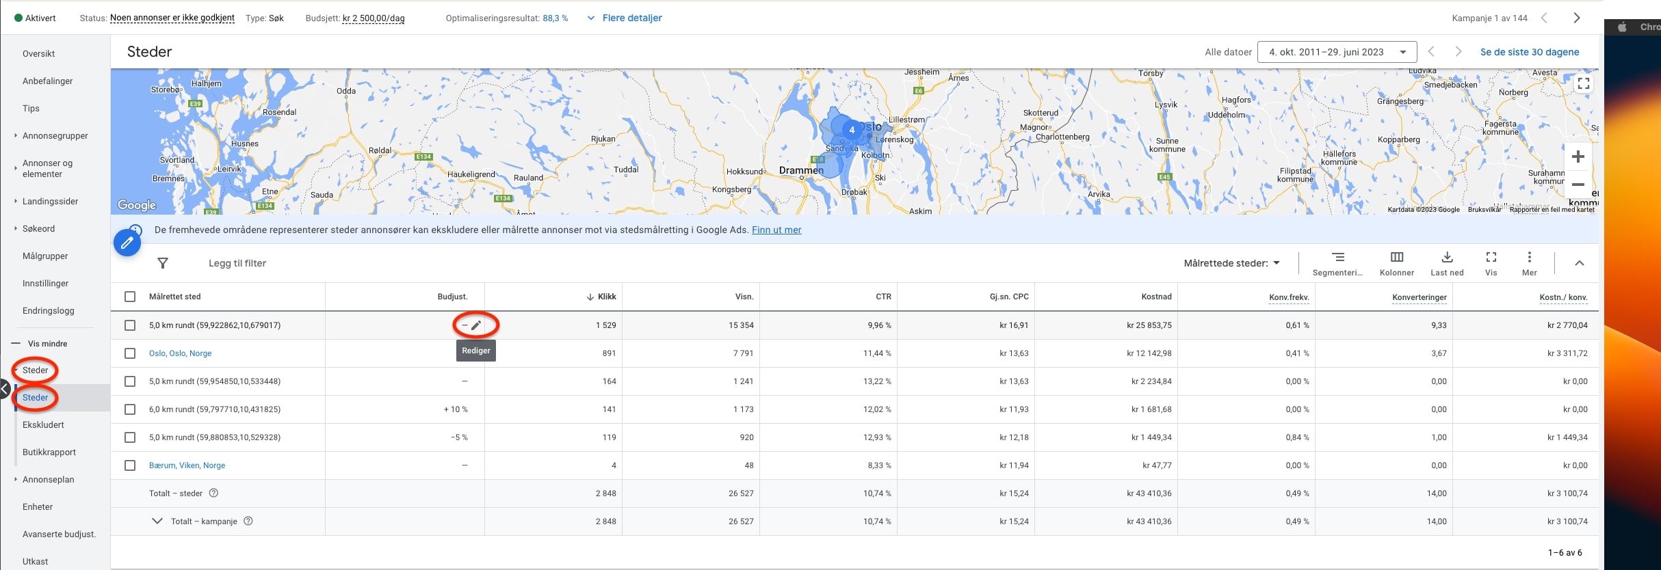Click the blue round edit pencil button
Screen dimensions: 1661x570
(127, 242)
